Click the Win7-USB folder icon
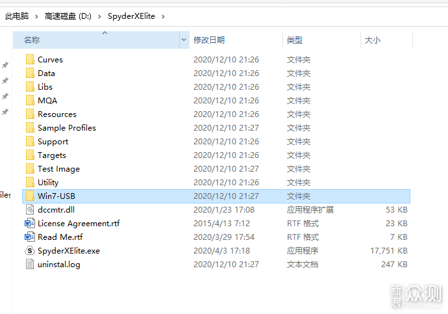Image resolution: width=448 pixels, height=314 pixels. pos(30,196)
